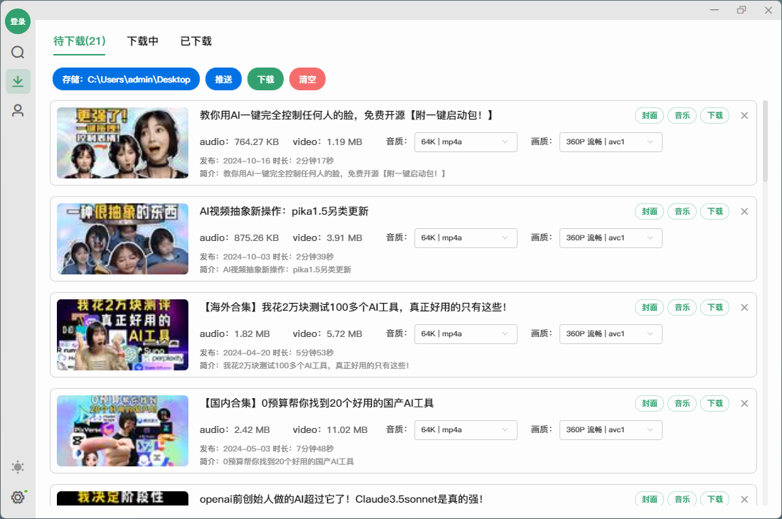The image size is (782, 519).
Task: Click 下载 for 【国内合集】 video
Action: pyautogui.click(x=715, y=403)
